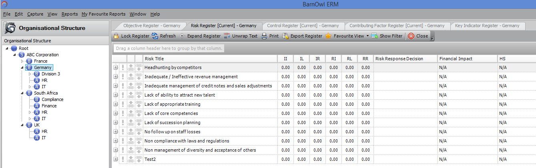Click the Root globe node icon
The image size is (536, 168).
tap(14, 48)
